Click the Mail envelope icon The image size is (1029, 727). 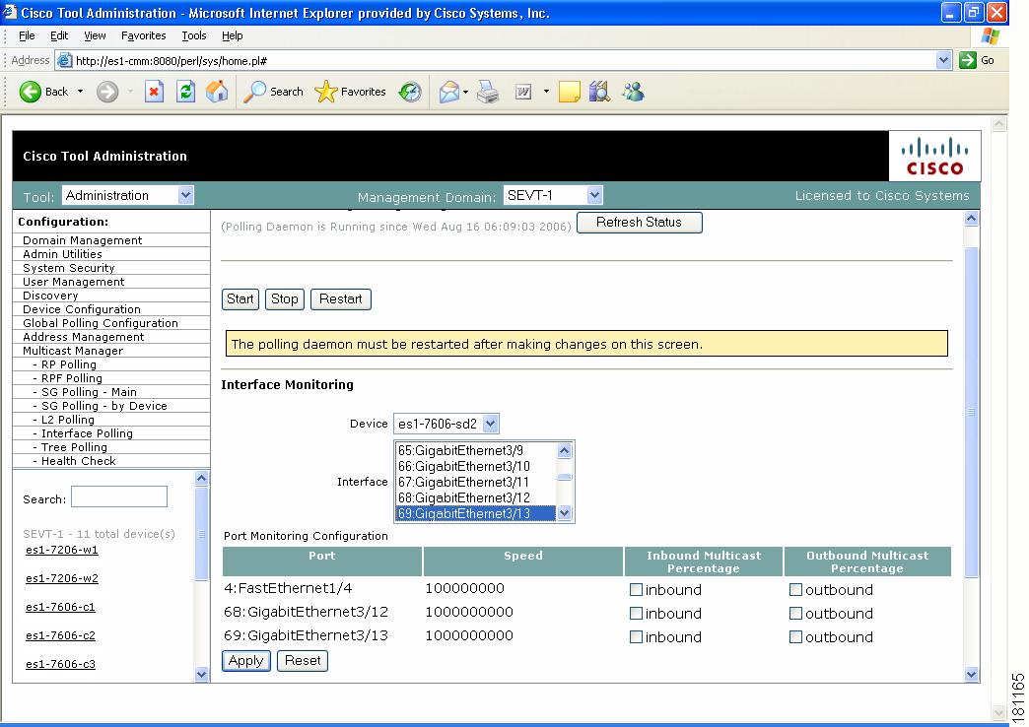[x=448, y=92]
